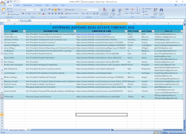Copy the selected cells

[10, 11]
